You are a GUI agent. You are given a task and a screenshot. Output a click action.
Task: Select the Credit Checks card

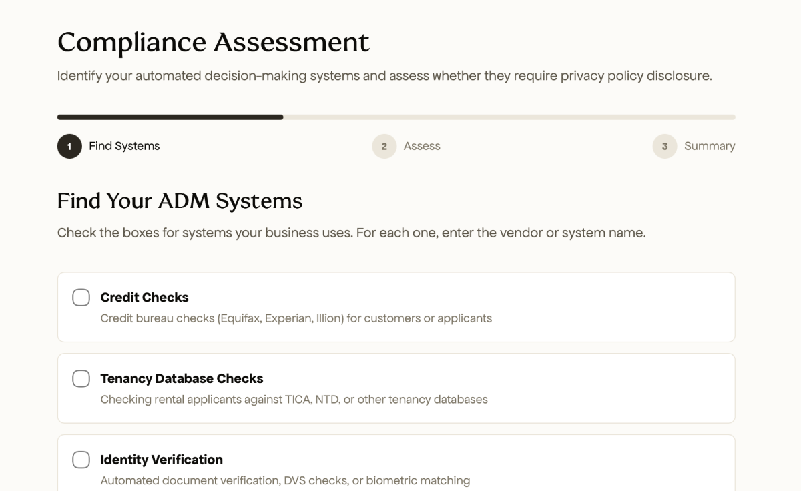(395, 307)
